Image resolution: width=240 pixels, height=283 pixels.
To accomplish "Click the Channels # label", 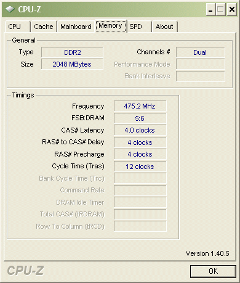I will tap(153, 52).
